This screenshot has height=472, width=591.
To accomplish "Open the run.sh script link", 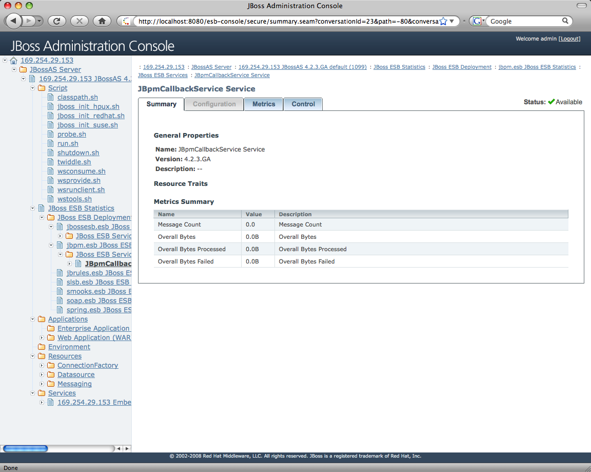I will (x=68, y=143).
